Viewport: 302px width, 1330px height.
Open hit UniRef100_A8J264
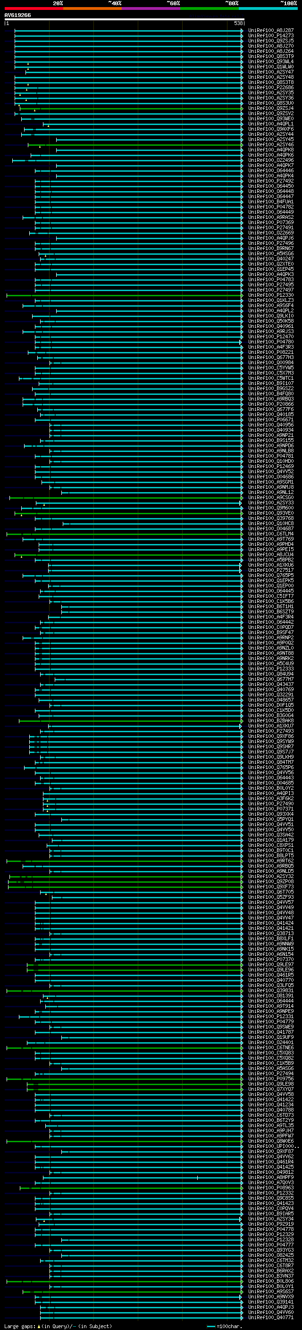click(x=271, y=51)
